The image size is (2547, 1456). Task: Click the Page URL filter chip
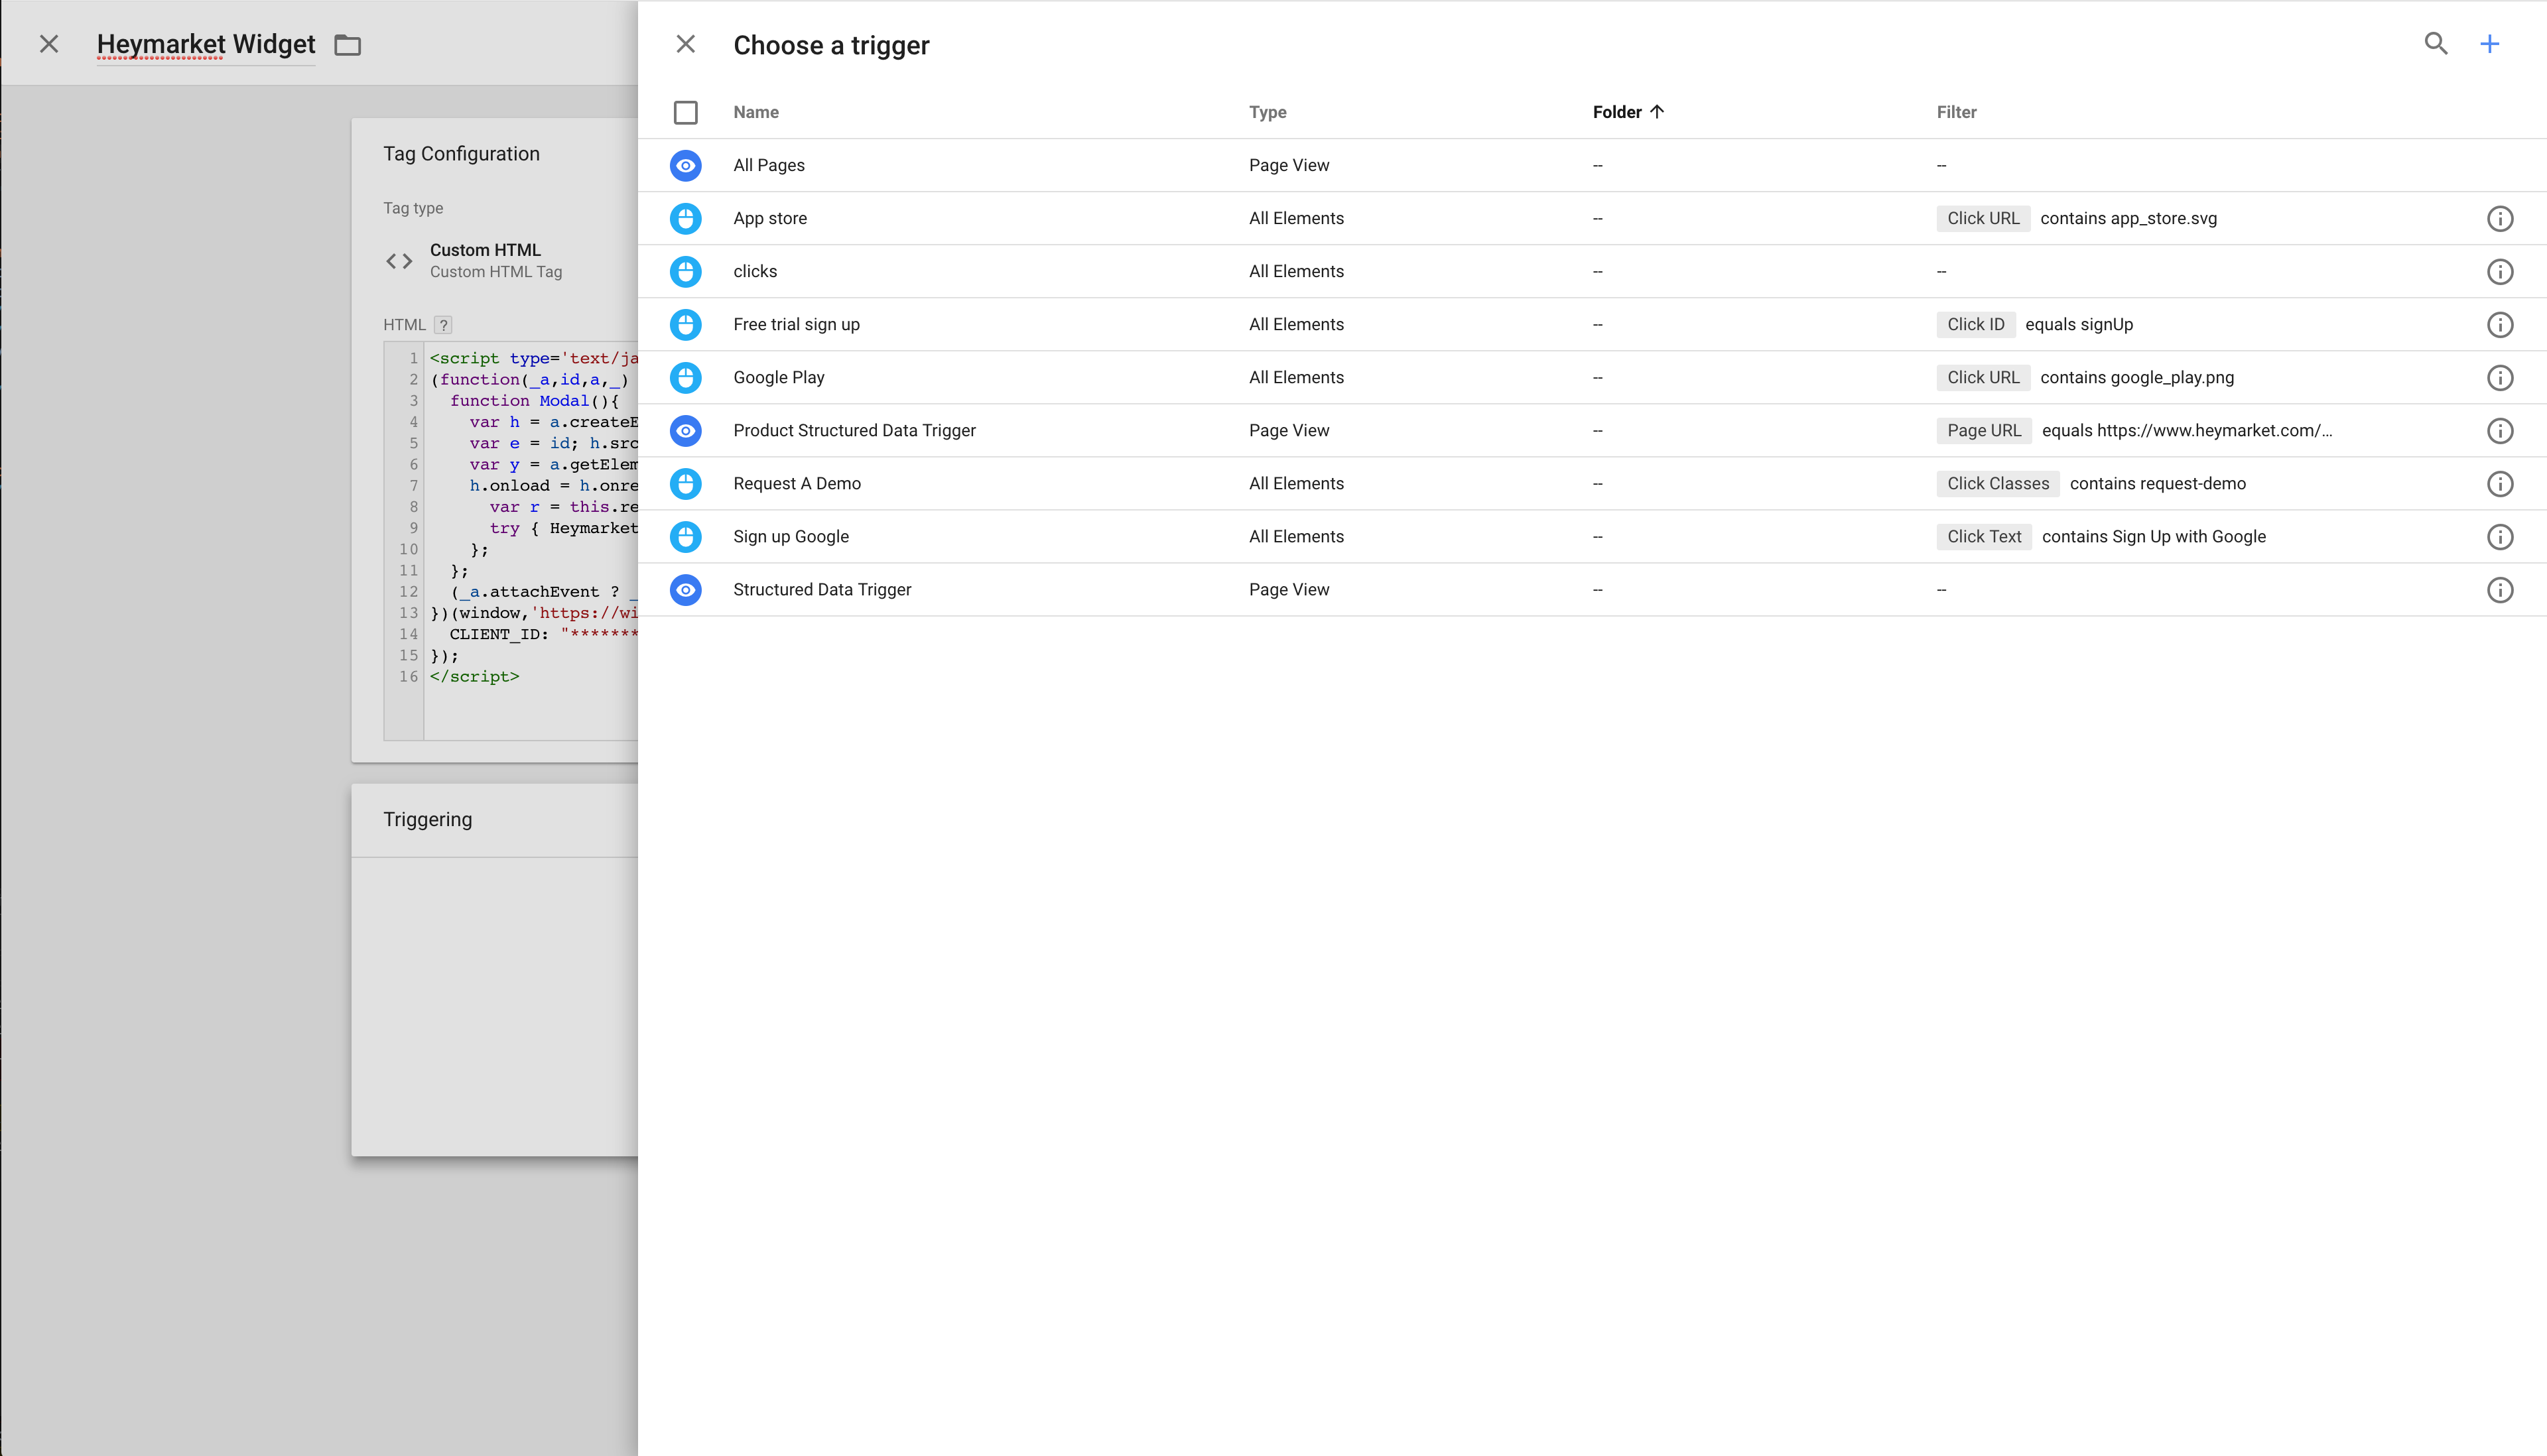1984,430
